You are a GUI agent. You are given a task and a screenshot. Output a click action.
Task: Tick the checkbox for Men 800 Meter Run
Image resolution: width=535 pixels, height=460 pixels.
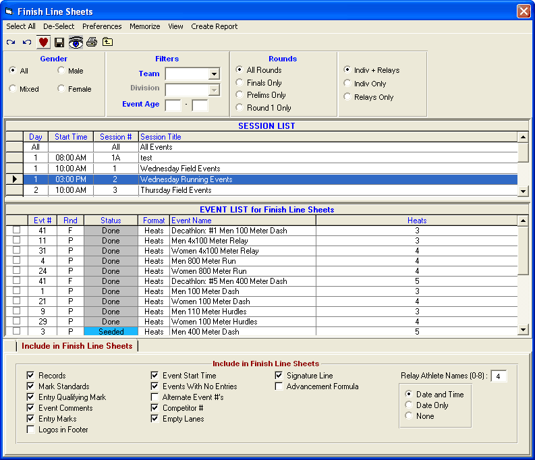point(16,260)
